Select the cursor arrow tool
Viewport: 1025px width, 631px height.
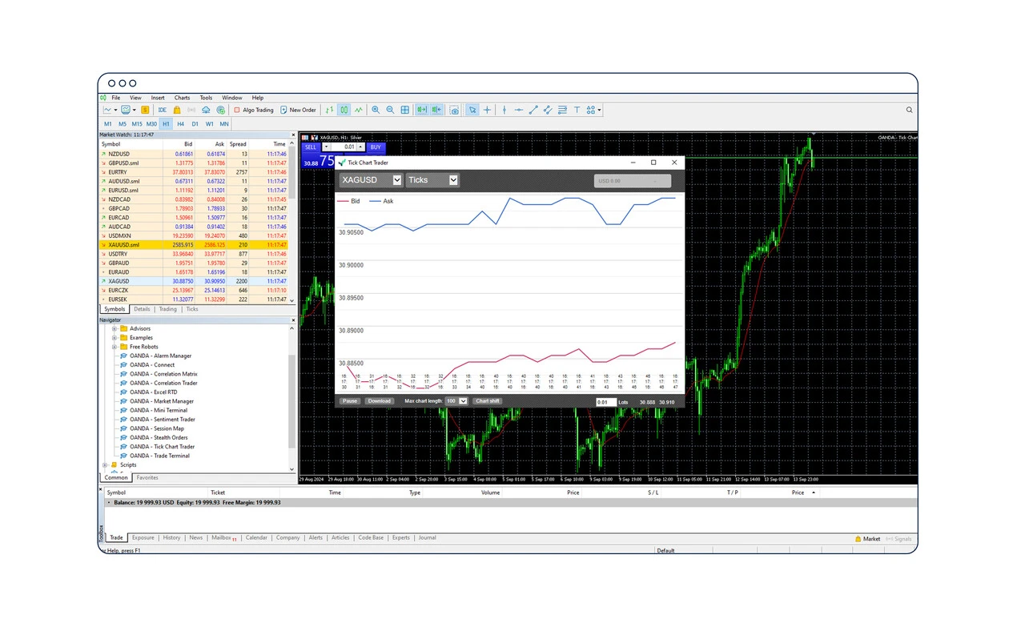click(x=472, y=110)
